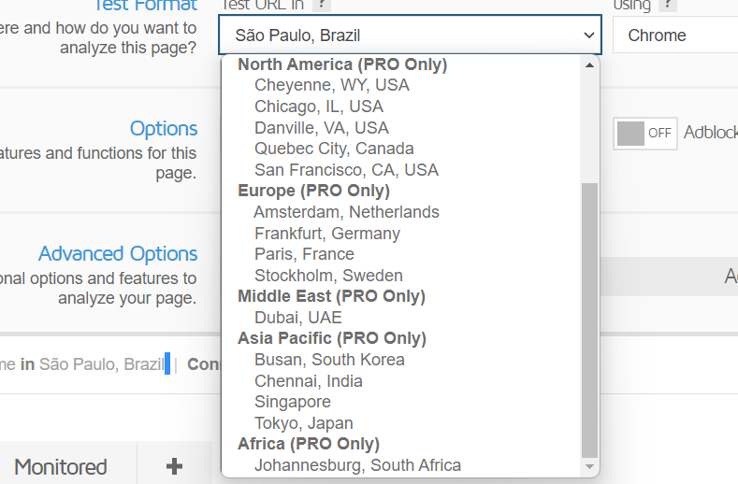Click the help icon beside Using
738x484 pixels.
point(668,5)
